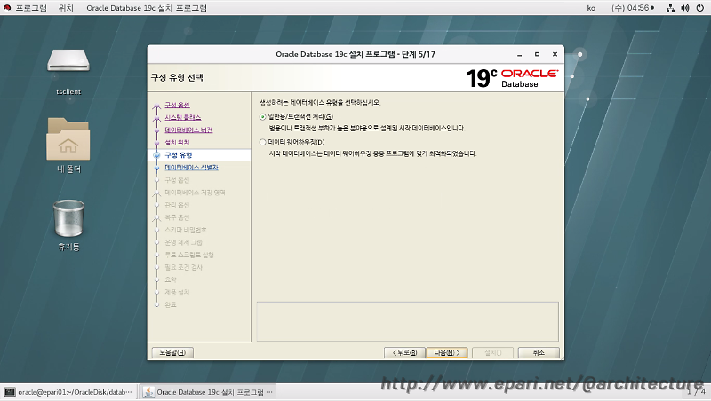711x401 pixels.
Task: Go to 시스템 클래스 step link
Action: tap(183, 117)
